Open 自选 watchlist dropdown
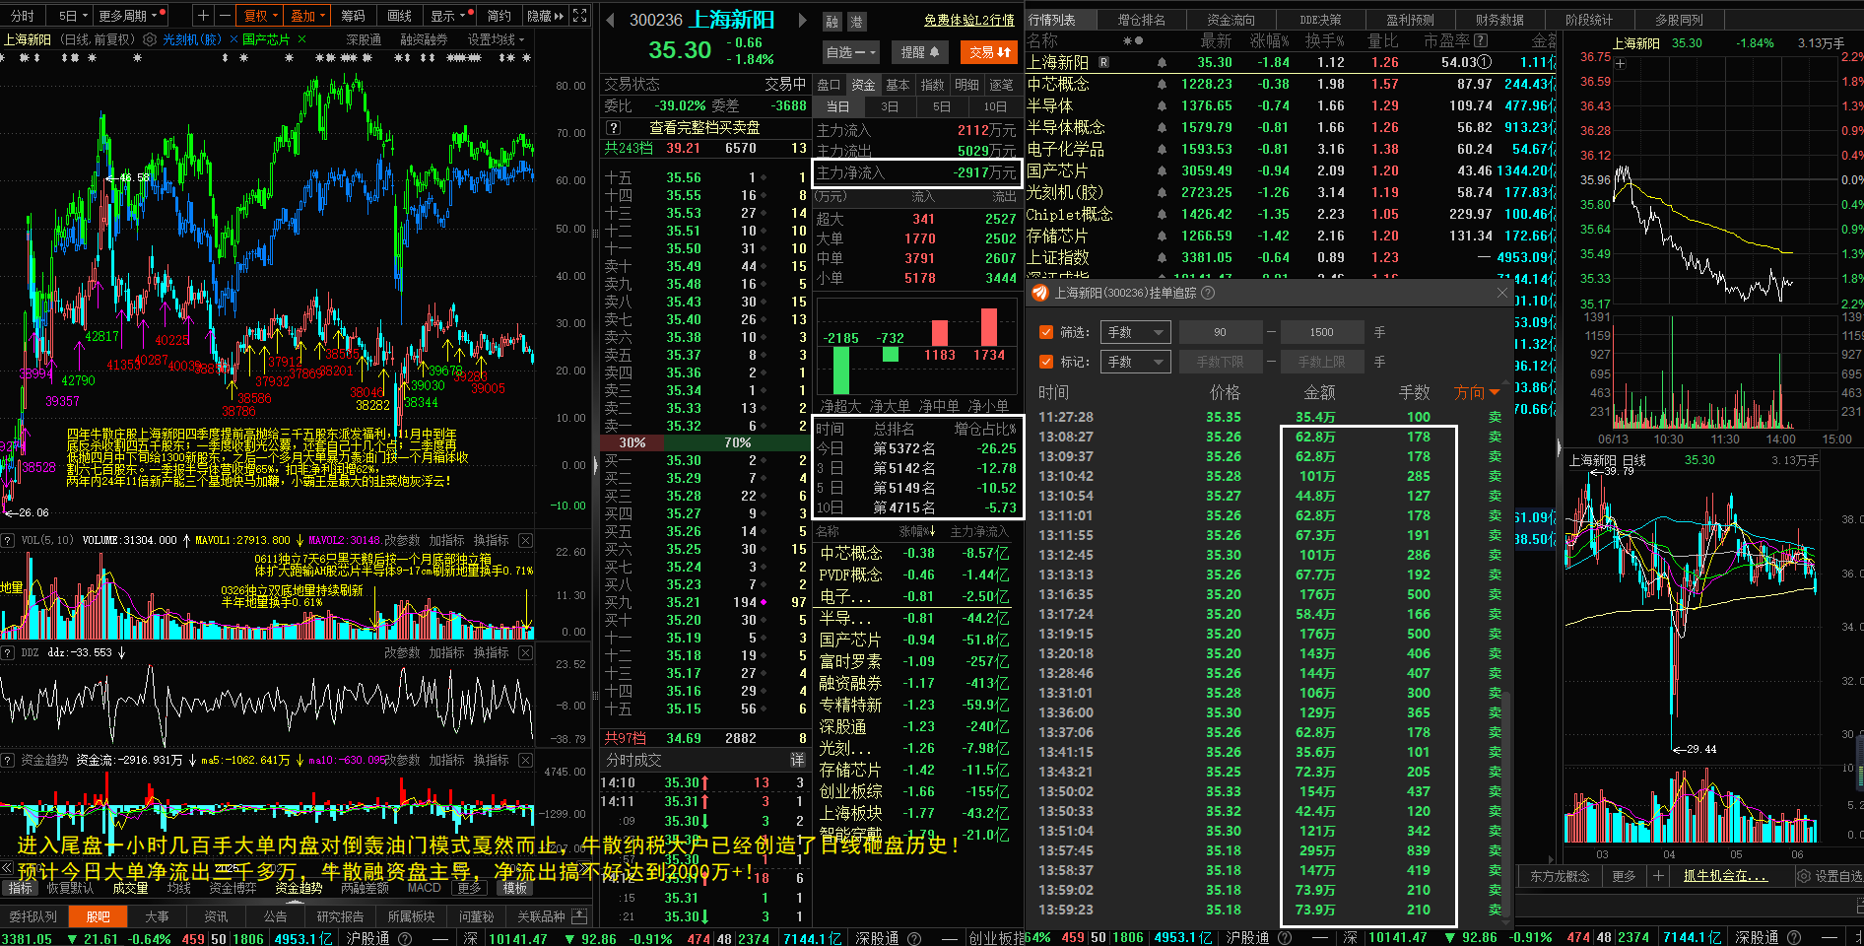The height and width of the screenshot is (946, 1864). 849,52
